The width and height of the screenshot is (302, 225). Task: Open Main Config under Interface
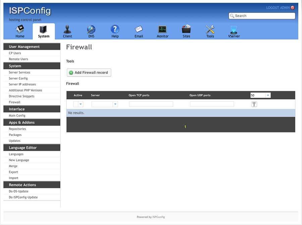click(17, 116)
